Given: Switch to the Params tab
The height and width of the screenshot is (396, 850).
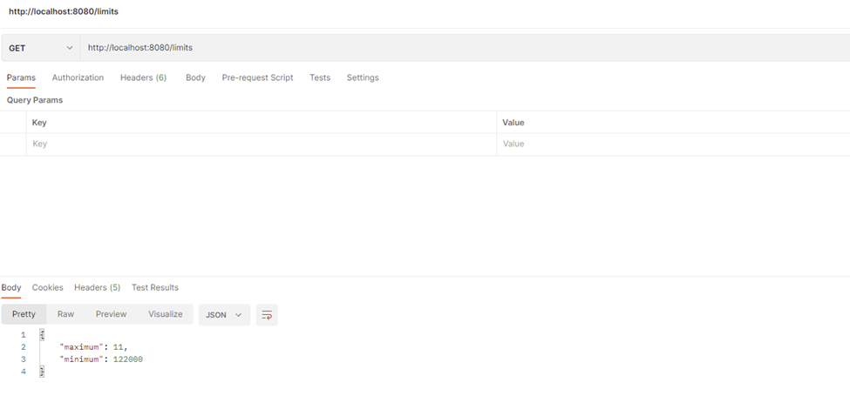Looking at the screenshot, I should click(x=21, y=77).
